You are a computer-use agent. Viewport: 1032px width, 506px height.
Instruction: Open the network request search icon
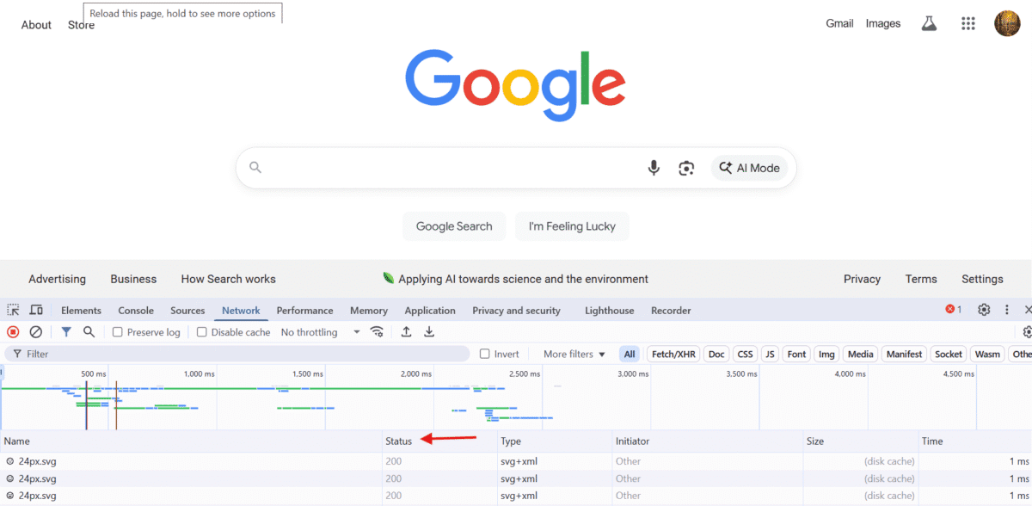pos(89,331)
